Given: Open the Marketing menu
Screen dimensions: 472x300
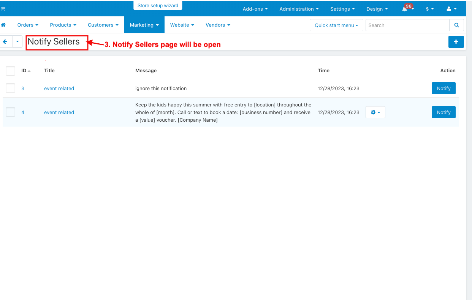Looking at the screenshot, I should click(x=144, y=25).
